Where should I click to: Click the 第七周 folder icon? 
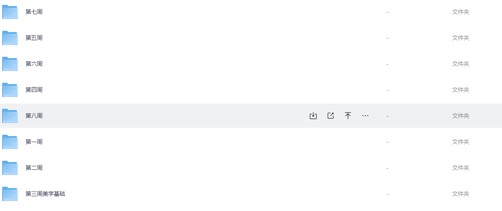point(10,12)
